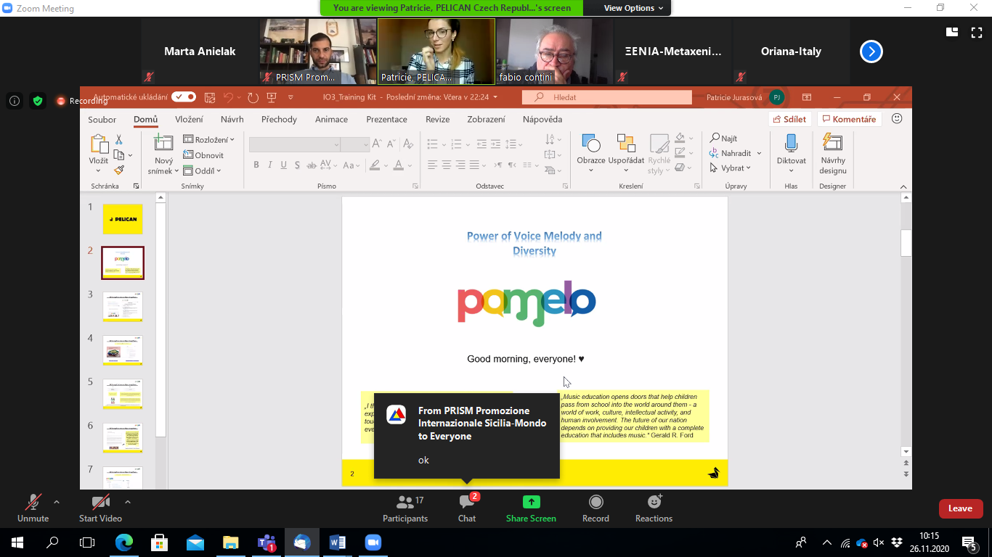Click the smiley feedback icon

pyautogui.click(x=897, y=118)
